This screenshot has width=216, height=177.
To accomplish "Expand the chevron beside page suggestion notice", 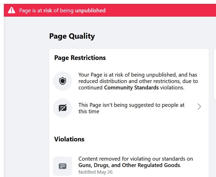I will pos(199,107).
